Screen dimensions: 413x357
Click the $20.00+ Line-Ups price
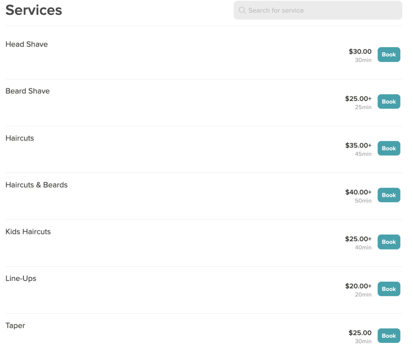[x=358, y=286]
